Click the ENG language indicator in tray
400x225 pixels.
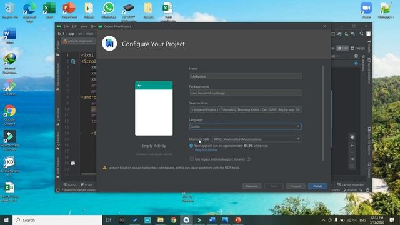click(362, 220)
